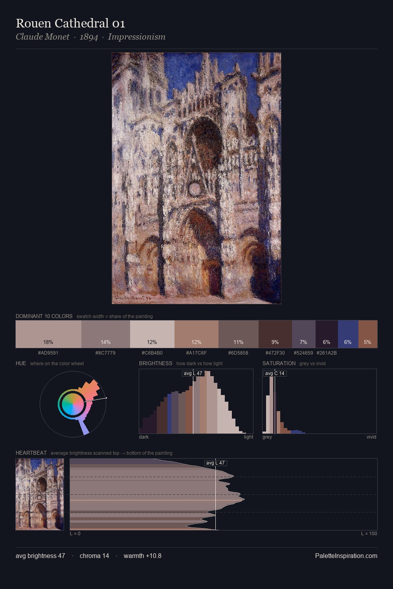
Task: Click 'where on the color wheel' caption
Action: [x=57, y=363]
